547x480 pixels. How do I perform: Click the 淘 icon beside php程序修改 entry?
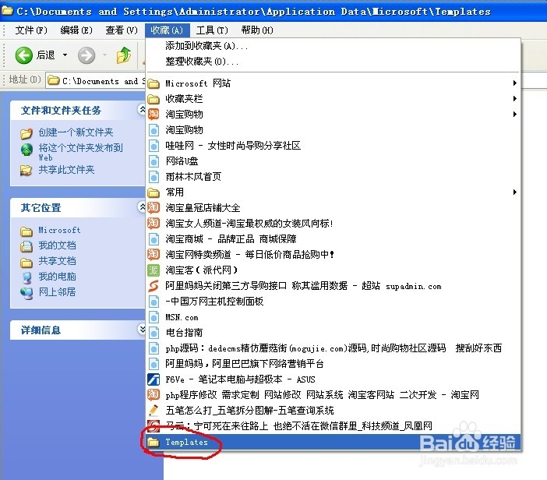point(154,394)
